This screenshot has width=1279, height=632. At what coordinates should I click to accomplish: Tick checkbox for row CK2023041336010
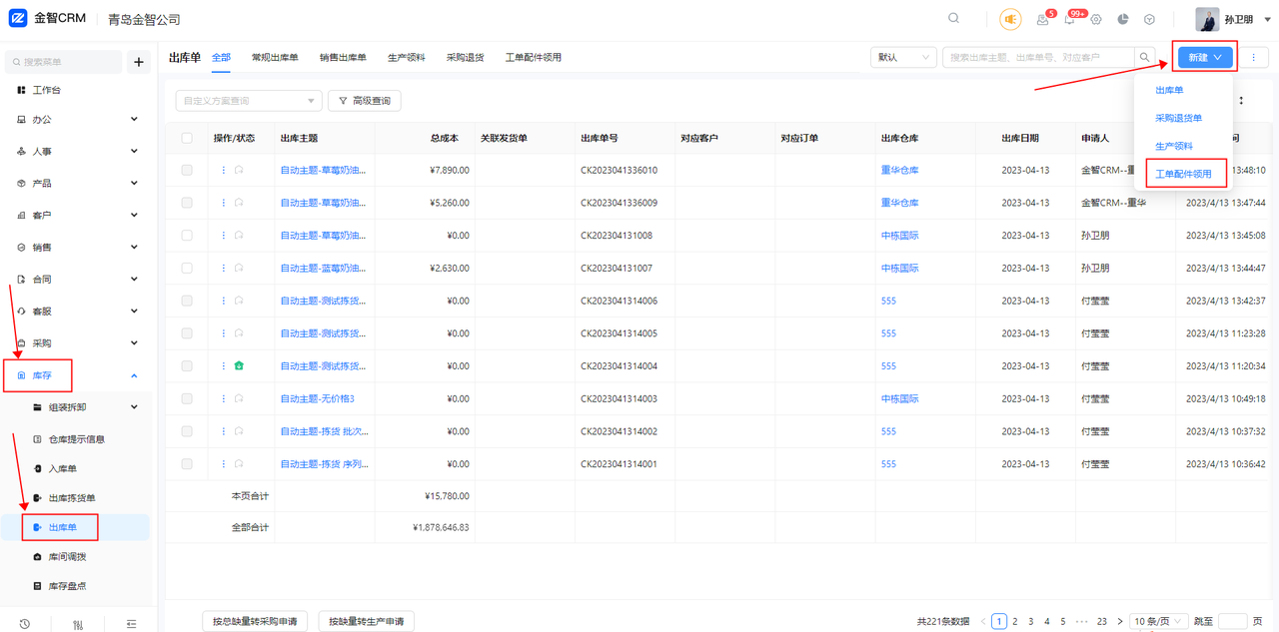click(187, 170)
